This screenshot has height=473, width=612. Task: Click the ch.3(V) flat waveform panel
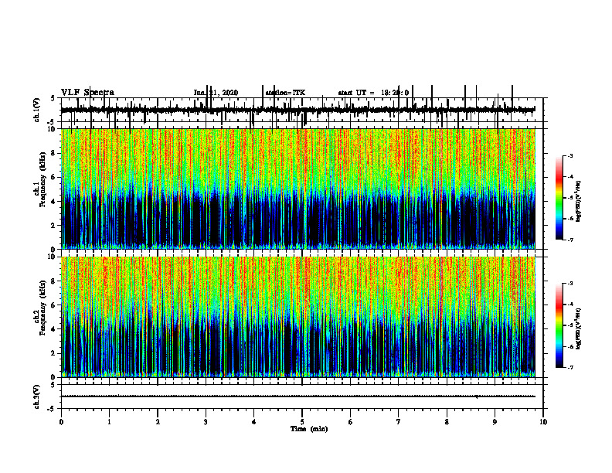pos(302,396)
